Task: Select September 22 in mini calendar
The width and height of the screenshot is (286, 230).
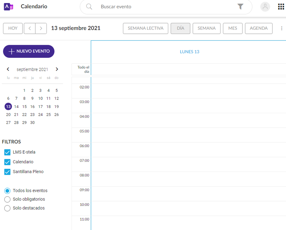Action: point(24,115)
